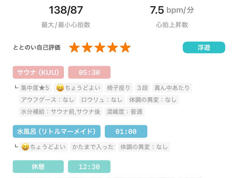Click the 138/87 heart rate value
Viewport: 238px width, 178px height.
coord(66,11)
